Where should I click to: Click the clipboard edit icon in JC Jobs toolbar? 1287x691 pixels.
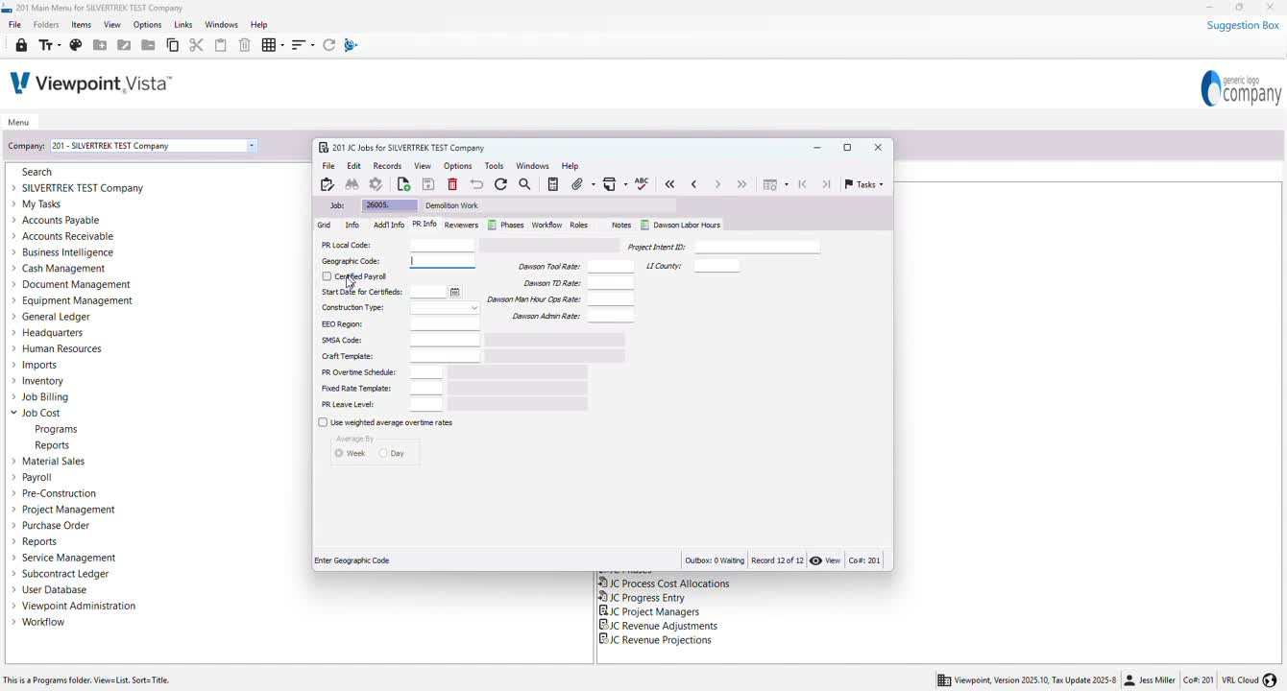click(328, 184)
